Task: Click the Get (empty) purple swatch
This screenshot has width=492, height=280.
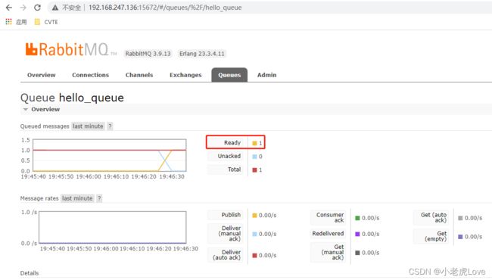Action: (x=460, y=237)
